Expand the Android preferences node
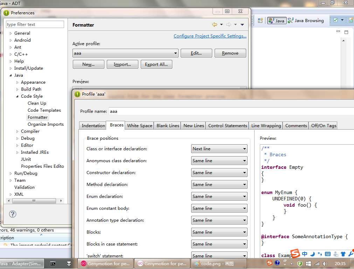 11,40
